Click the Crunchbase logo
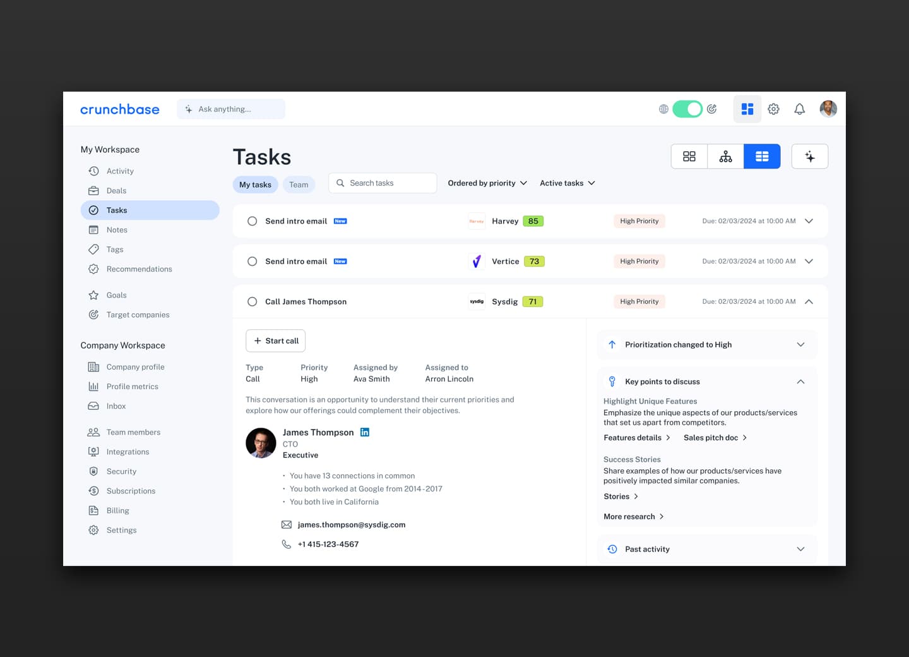The width and height of the screenshot is (909, 657). (x=119, y=109)
